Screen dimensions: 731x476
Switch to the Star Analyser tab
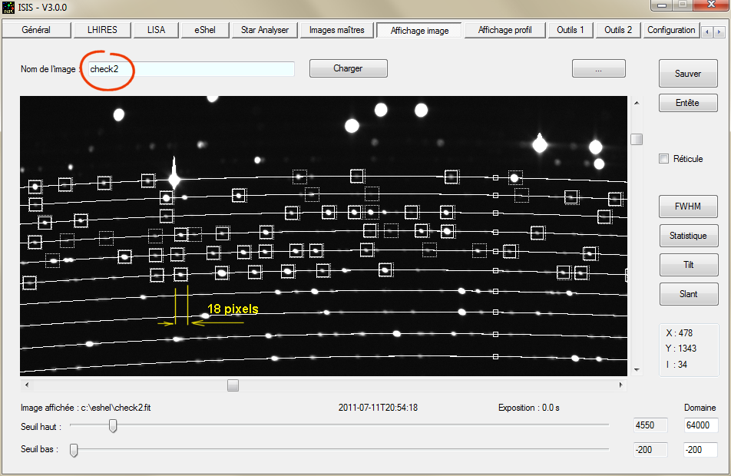[264, 30]
